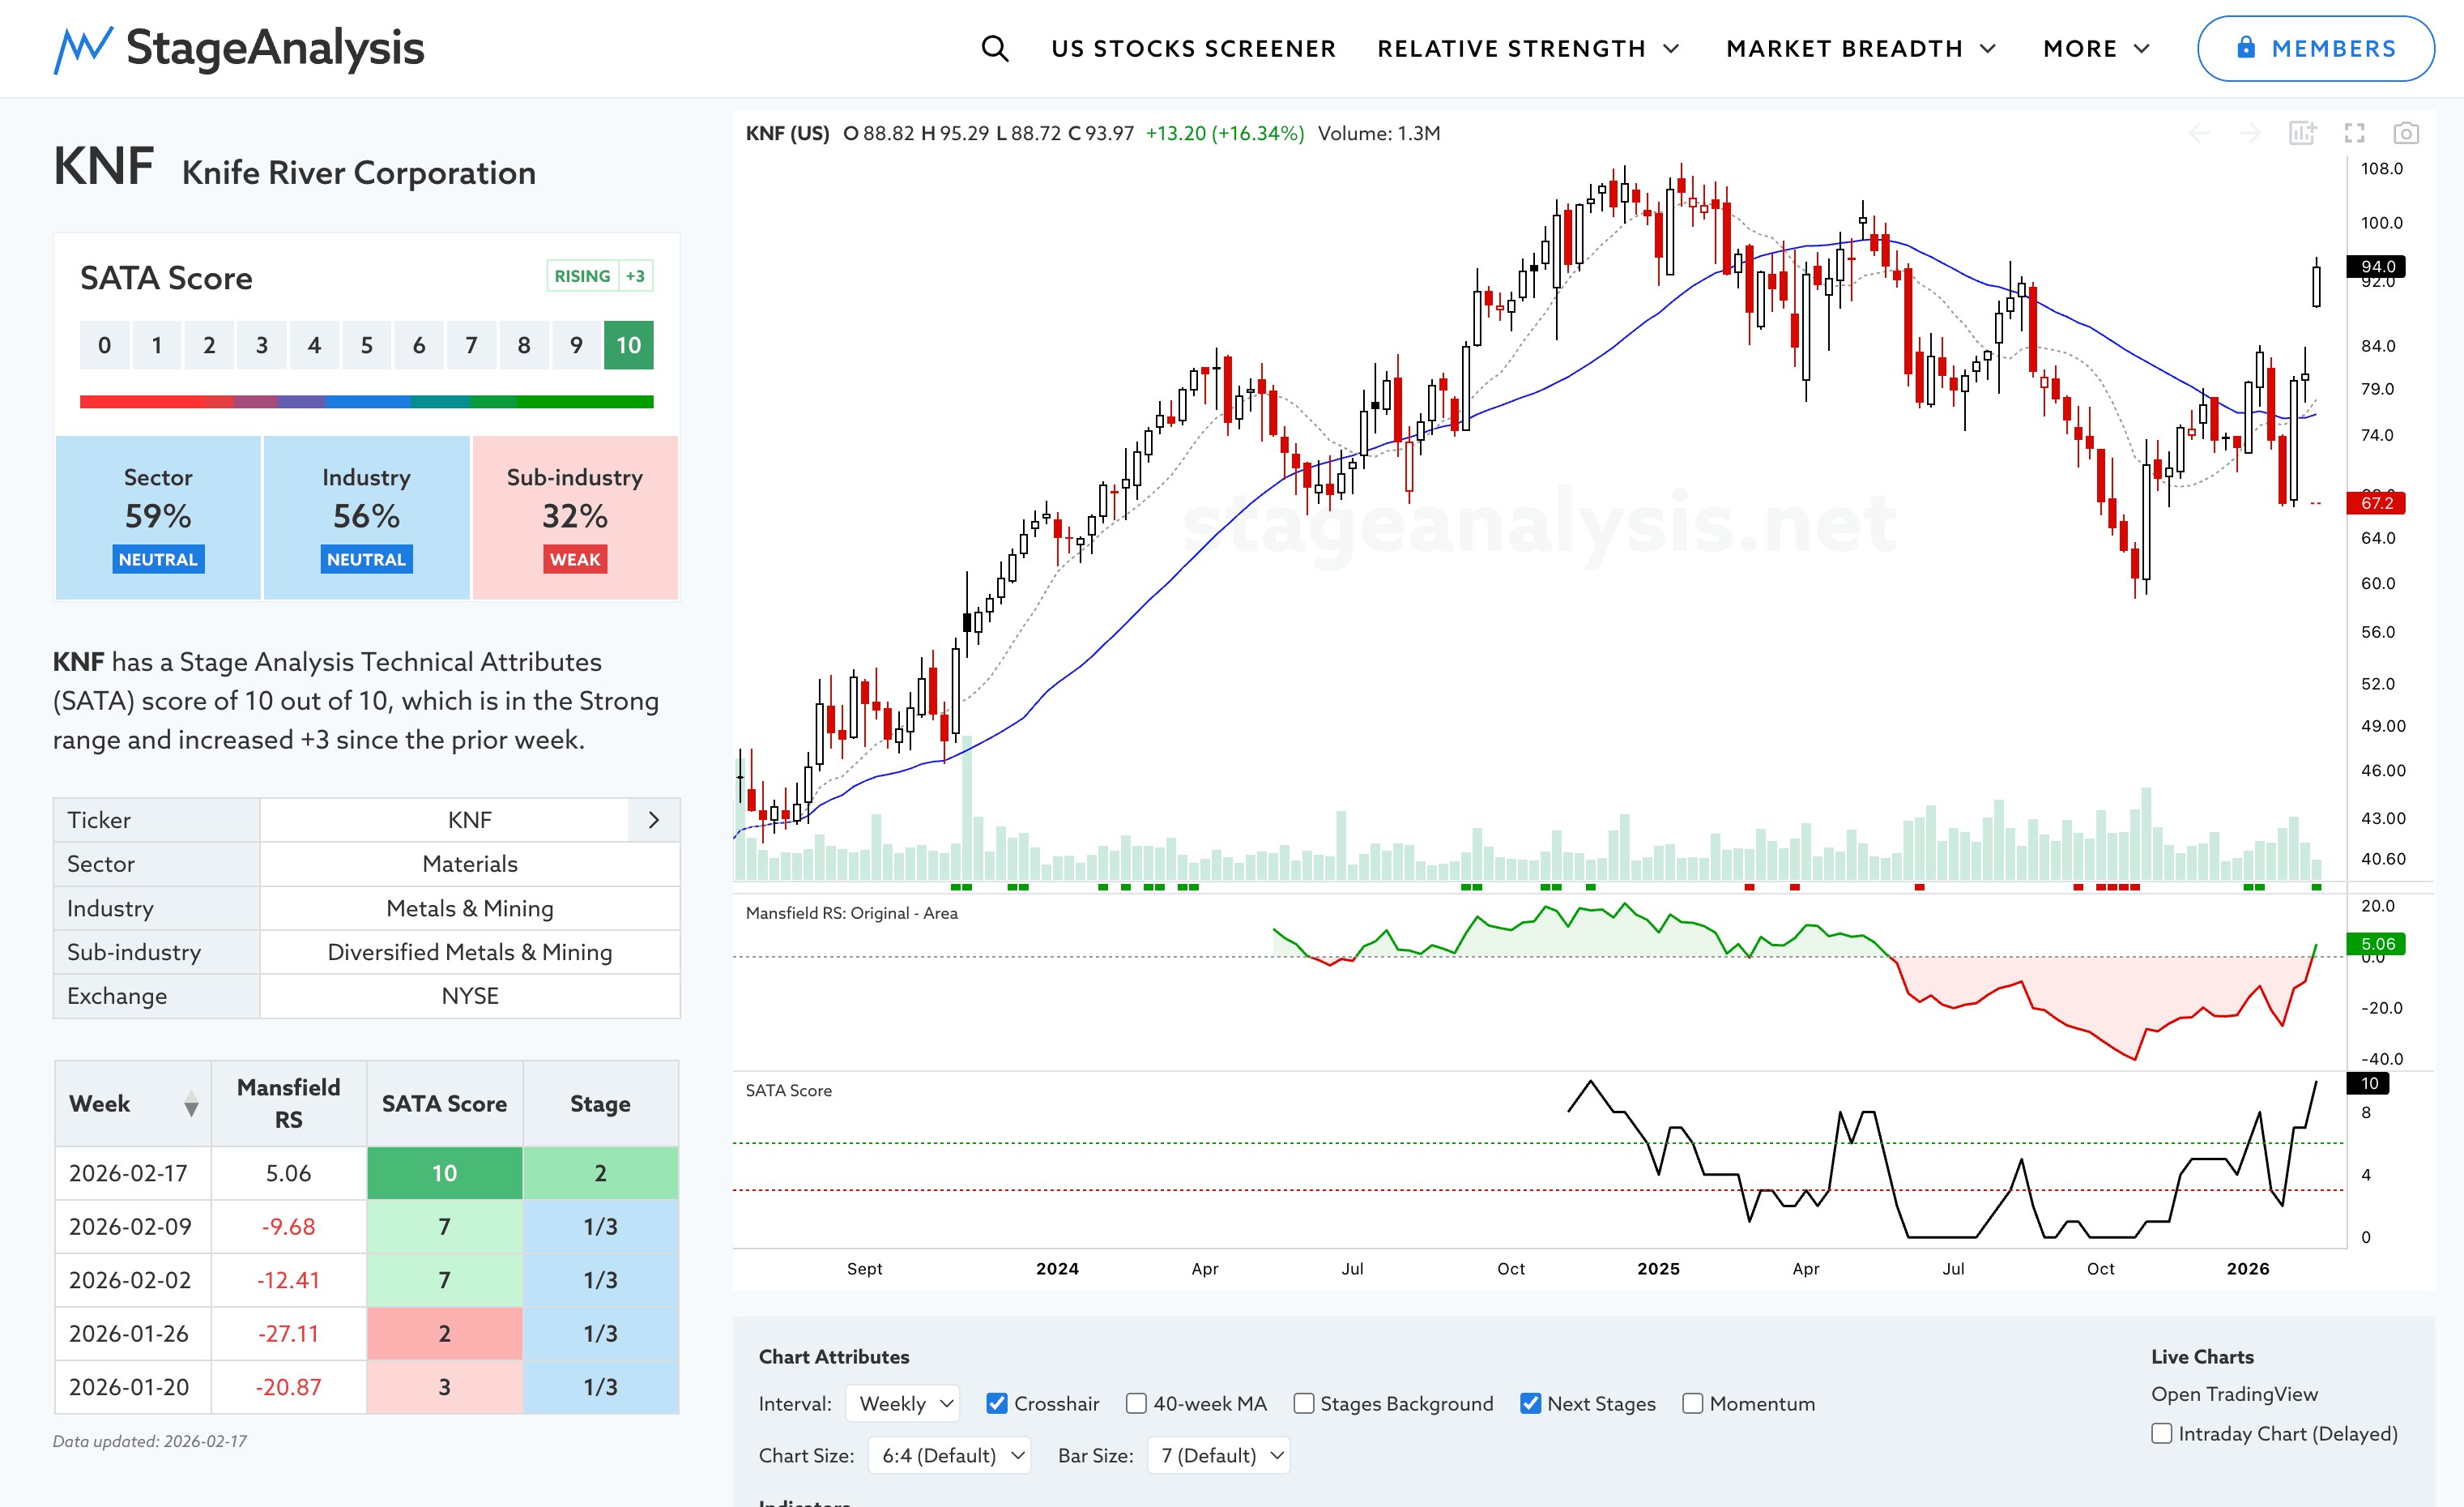This screenshot has width=2464, height=1507.
Task: Click the add indicator chart icon
Action: pyautogui.click(x=2302, y=133)
